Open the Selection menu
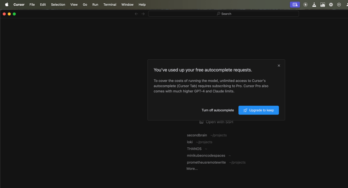Screen dimensions: 348x188 (58, 4)
